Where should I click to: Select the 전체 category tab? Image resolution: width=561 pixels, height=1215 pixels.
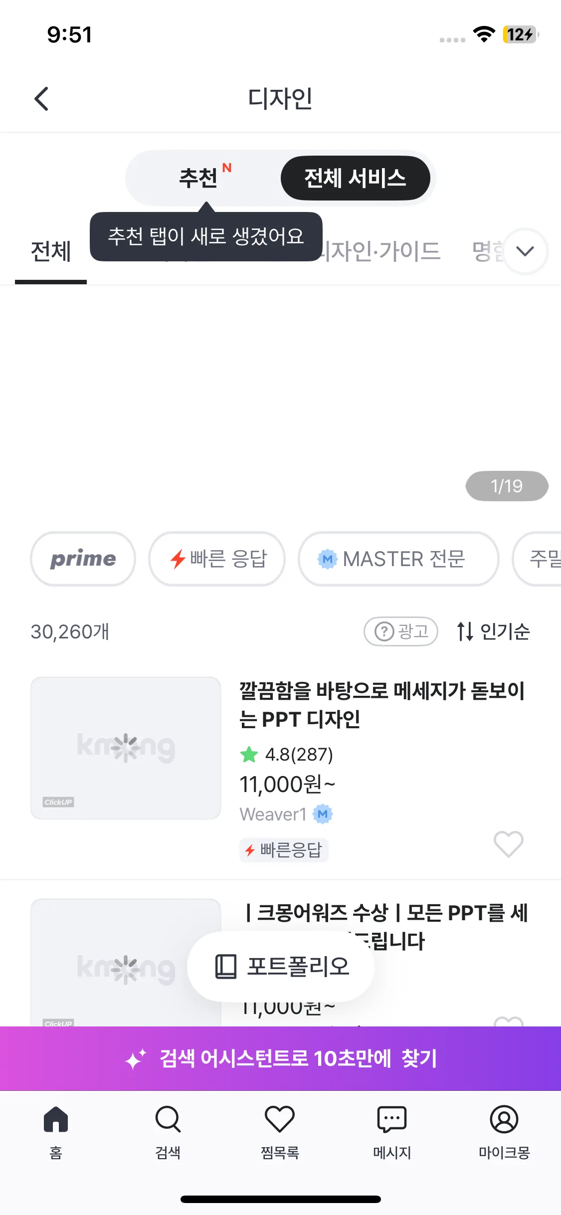[51, 251]
